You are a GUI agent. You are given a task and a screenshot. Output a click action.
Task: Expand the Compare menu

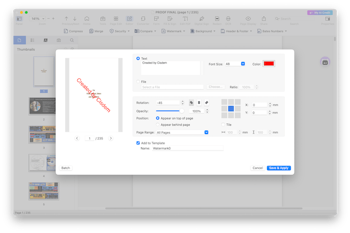pos(145,31)
